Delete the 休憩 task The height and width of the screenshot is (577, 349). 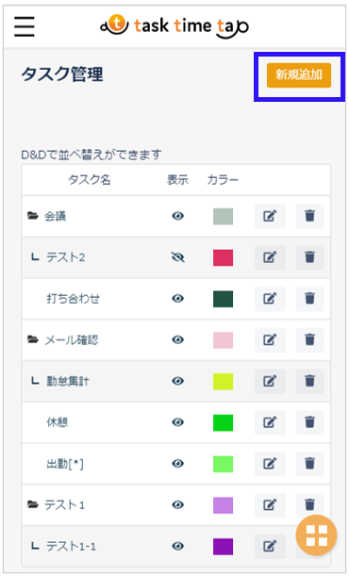point(309,422)
